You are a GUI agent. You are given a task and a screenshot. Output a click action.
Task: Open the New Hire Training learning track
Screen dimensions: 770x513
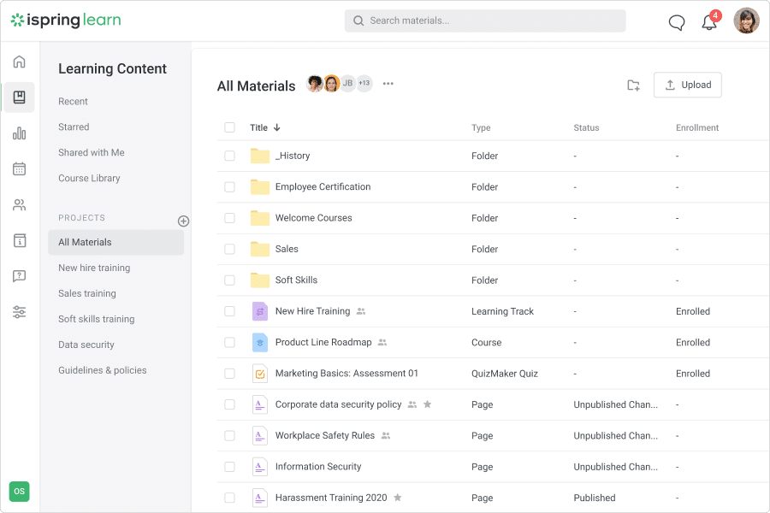[312, 311]
